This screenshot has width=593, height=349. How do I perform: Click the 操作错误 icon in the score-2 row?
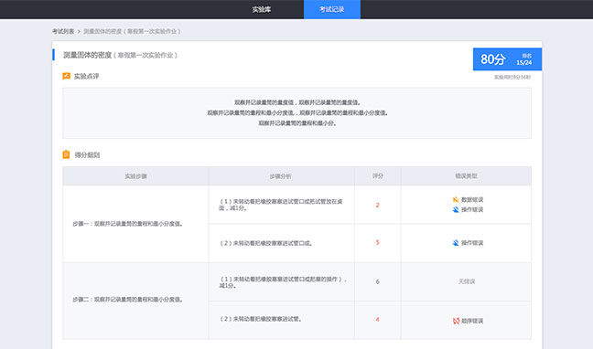click(456, 209)
